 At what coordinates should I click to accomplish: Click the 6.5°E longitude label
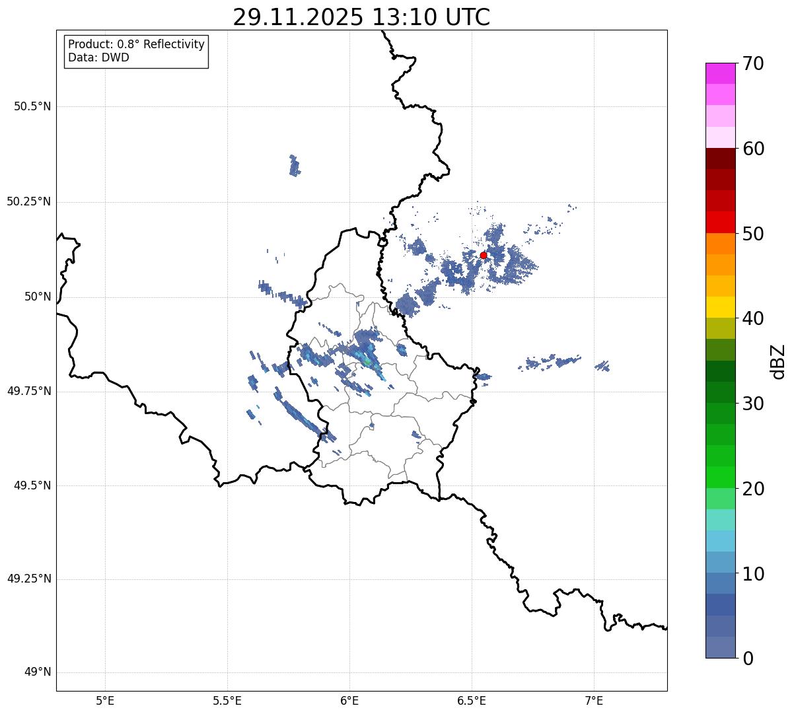coord(472,700)
